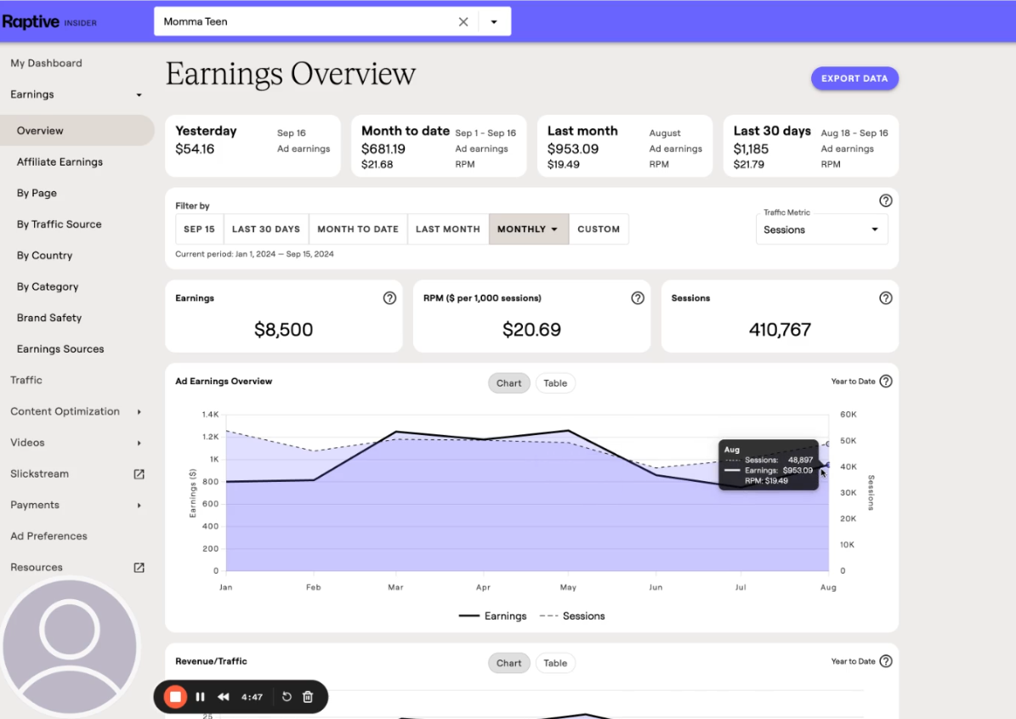Open the Brand Safety page
Image resolution: width=1016 pixels, height=719 pixels.
coord(49,318)
